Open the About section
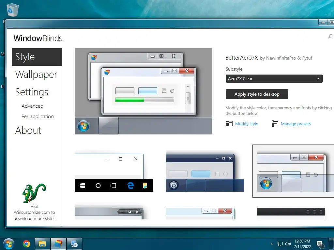The height and width of the screenshot is (250, 334). [x=28, y=130]
